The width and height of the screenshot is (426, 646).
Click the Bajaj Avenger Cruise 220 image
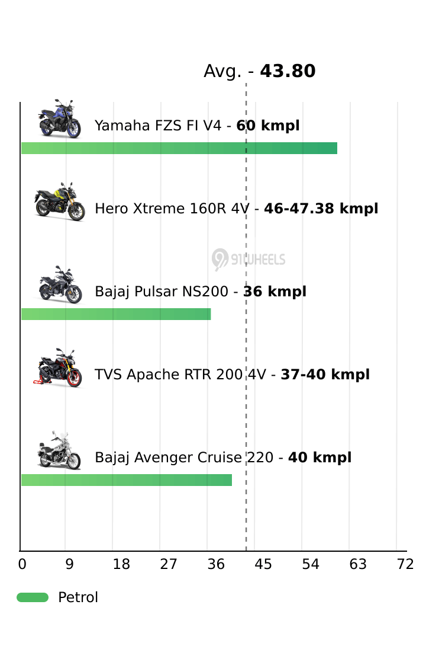coord(59,451)
